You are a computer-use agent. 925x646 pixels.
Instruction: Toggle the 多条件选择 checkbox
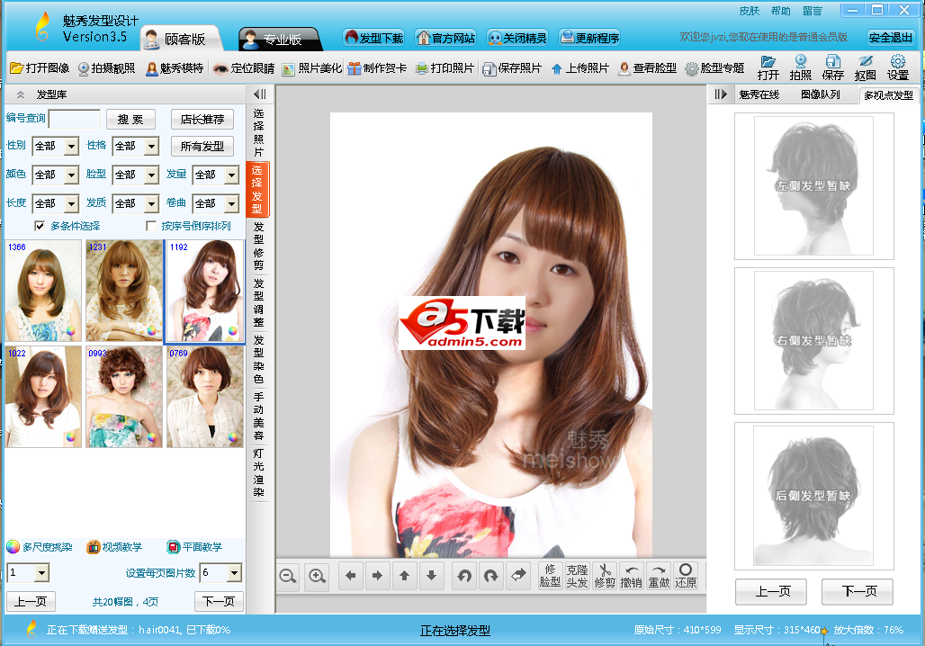[40, 226]
